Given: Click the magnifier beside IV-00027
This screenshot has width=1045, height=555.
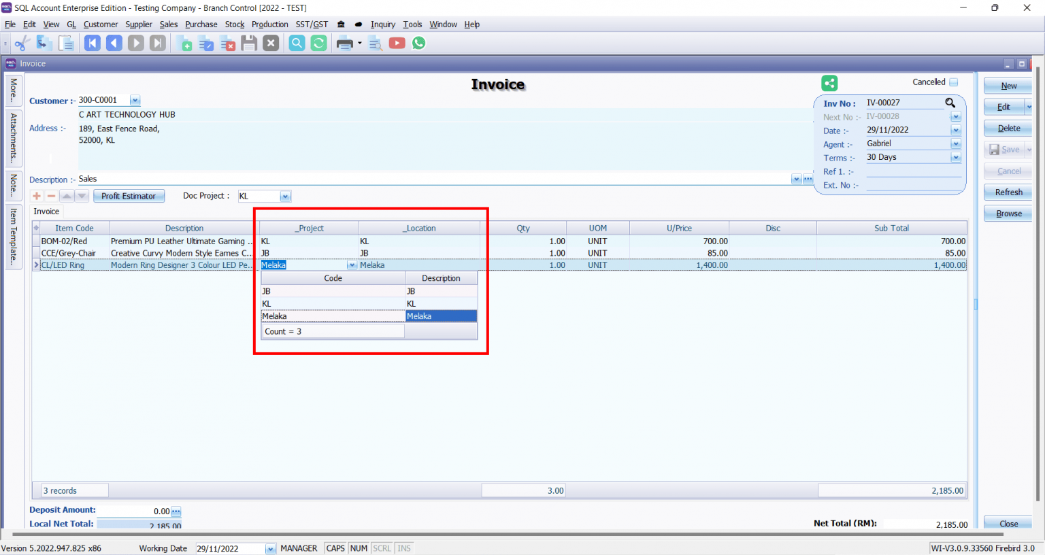Looking at the screenshot, I should tap(950, 102).
